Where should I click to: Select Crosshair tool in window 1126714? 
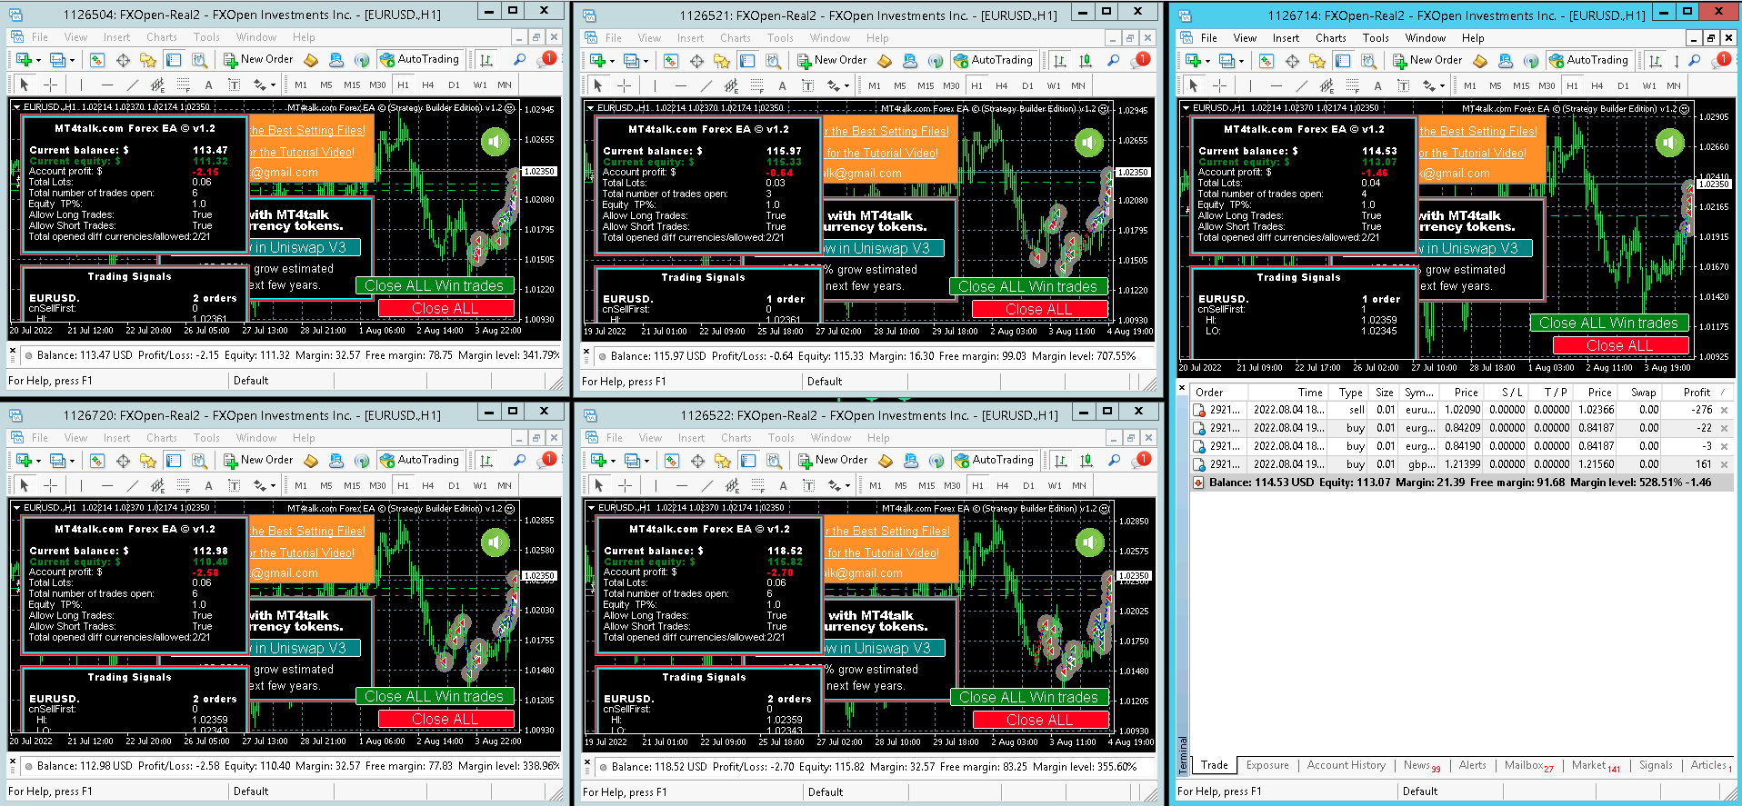click(1219, 85)
